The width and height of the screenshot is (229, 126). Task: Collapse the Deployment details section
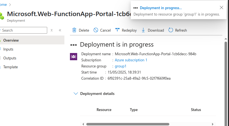pyautogui.click(x=76, y=94)
